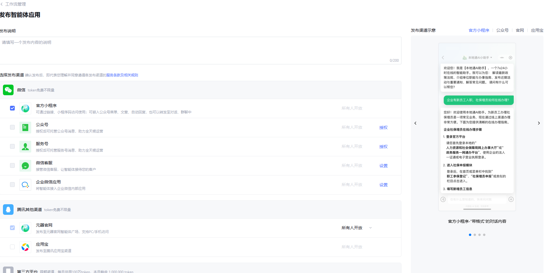544x273 pixels.
Task: Click 设置 for the 微信客服 channel
Action: 383,166
